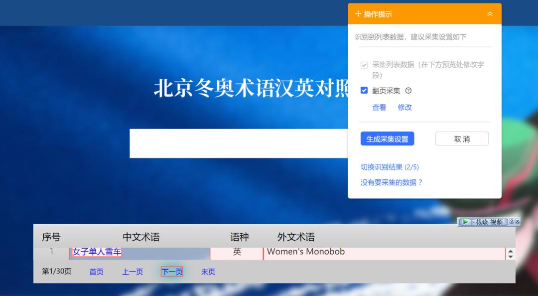Viewport: 538px width, 296px height.
Task: Go to the next page with 下一页
Action: point(171,272)
